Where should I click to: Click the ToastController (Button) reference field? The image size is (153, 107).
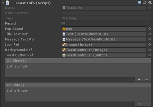tap(103, 55)
